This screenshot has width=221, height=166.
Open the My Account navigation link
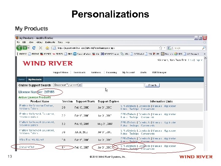point(128,73)
